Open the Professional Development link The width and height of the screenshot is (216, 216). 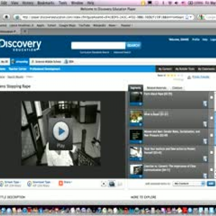coord(45,69)
